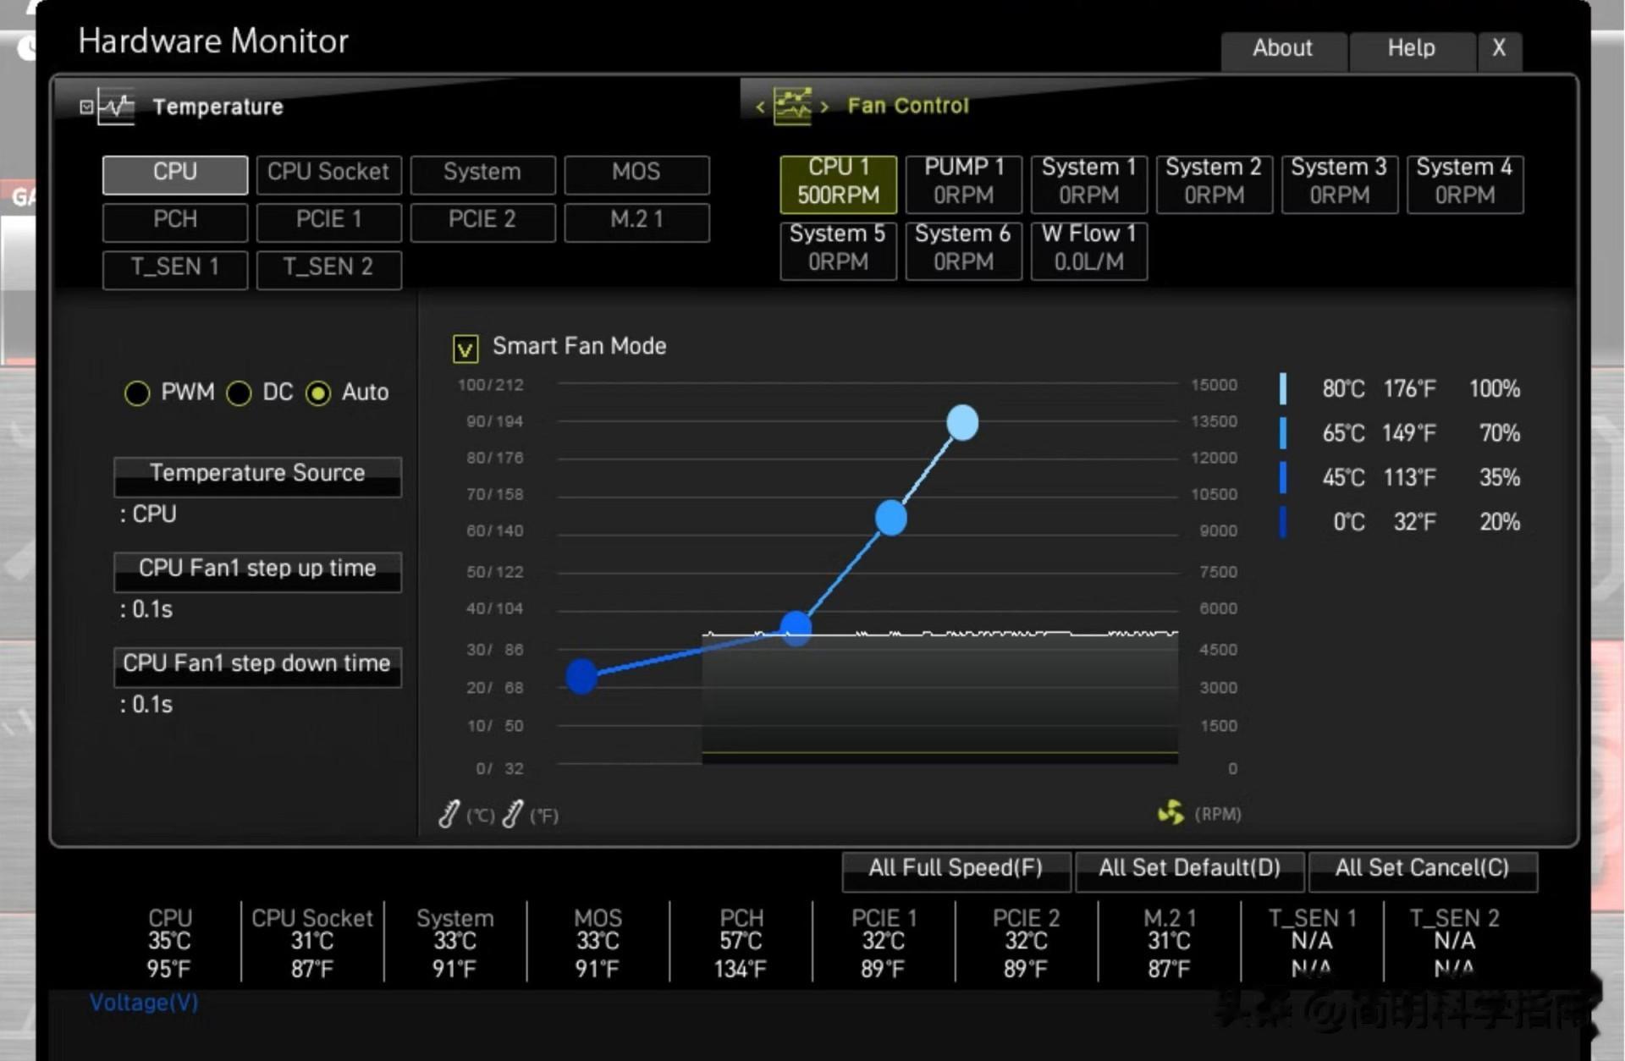Select the DC radio button
Screen dimensions: 1625x1061
tap(239, 393)
